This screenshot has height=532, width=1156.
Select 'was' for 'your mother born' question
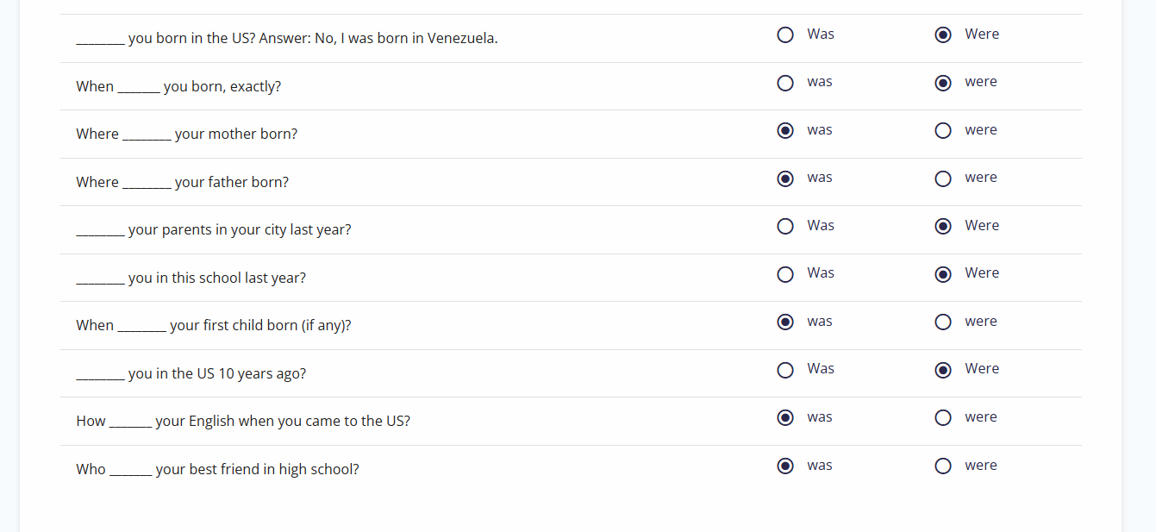click(785, 131)
